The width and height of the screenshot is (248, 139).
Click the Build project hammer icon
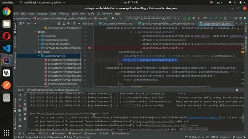coord(121,19)
